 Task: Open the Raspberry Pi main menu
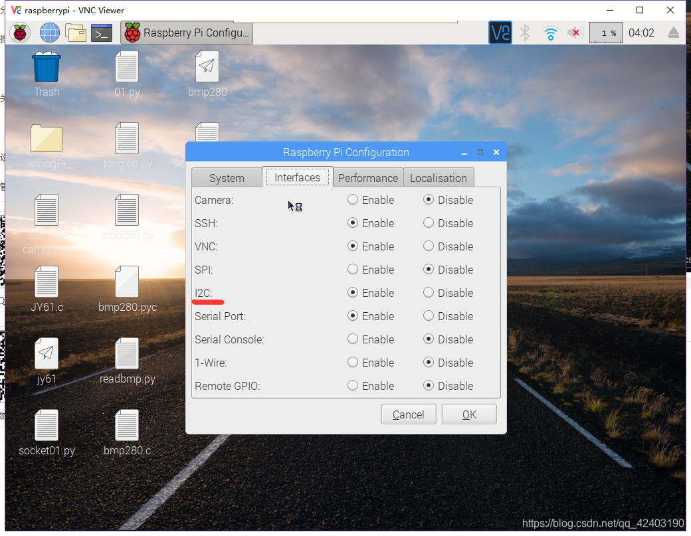click(x=20, y=33)
